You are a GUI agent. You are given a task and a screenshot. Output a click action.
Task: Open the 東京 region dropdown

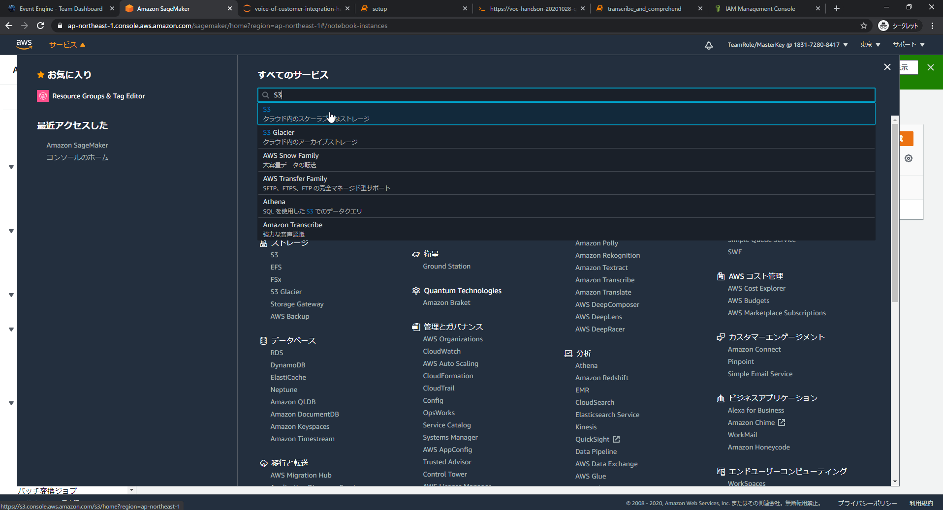[x=870, y=45]
